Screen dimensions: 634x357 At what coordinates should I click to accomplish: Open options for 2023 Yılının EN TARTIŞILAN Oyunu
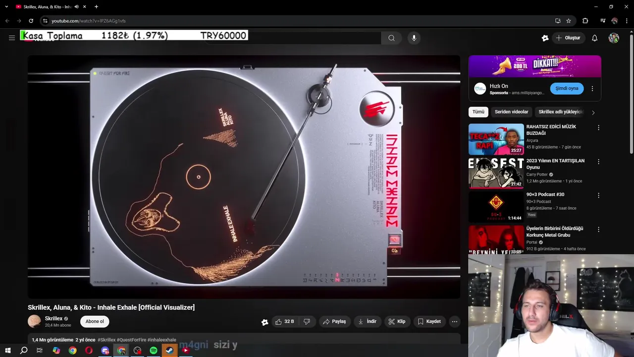(598, 162)
